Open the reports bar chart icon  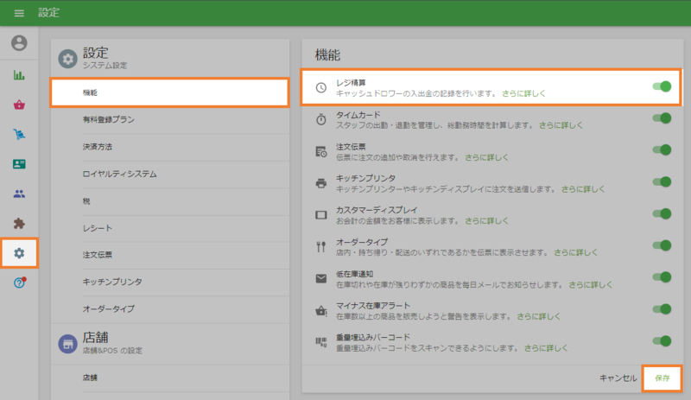tap(19, 74)
